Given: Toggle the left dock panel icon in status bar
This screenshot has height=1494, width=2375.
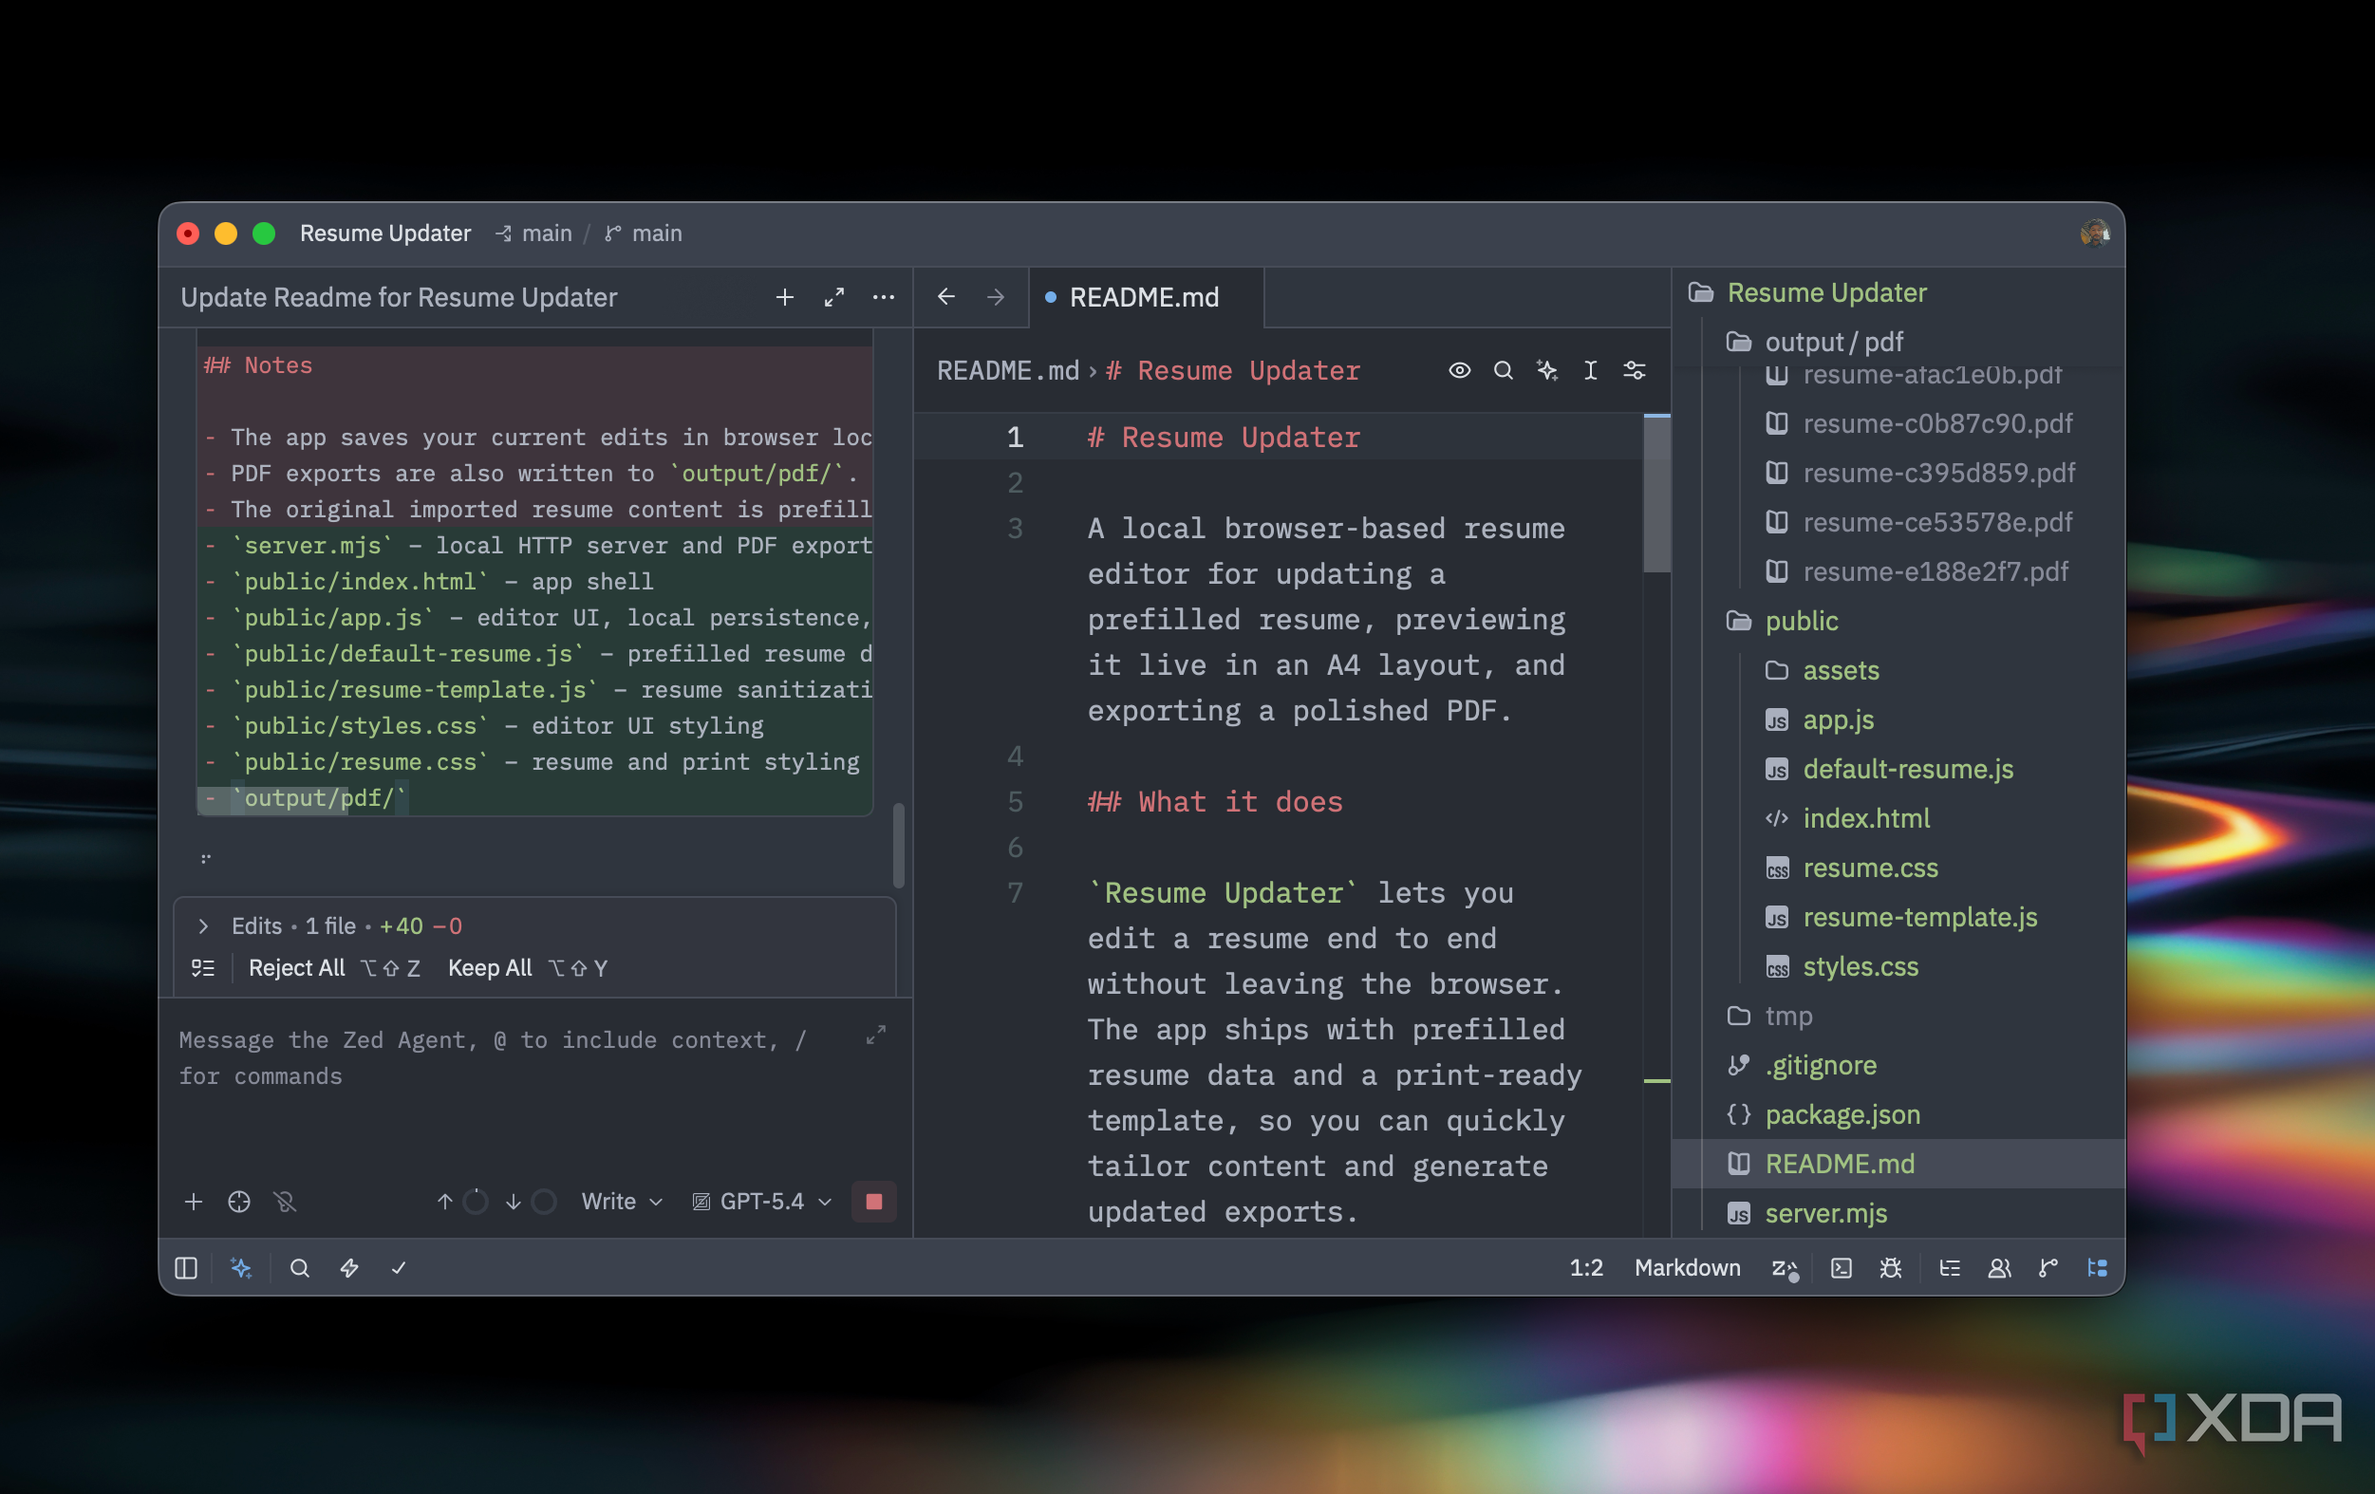Looking at the screenshot, I should tap(186, 1267).
